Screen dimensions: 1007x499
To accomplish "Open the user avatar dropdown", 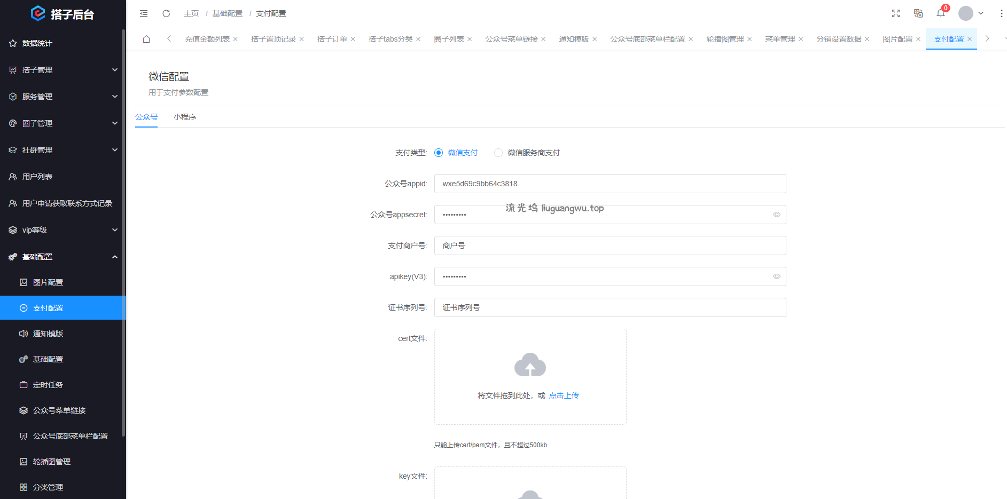I will tap(971, 13).
